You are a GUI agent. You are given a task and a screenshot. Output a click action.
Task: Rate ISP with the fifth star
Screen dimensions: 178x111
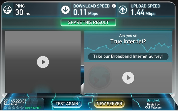pyautogui.click(x=22, y=107)
